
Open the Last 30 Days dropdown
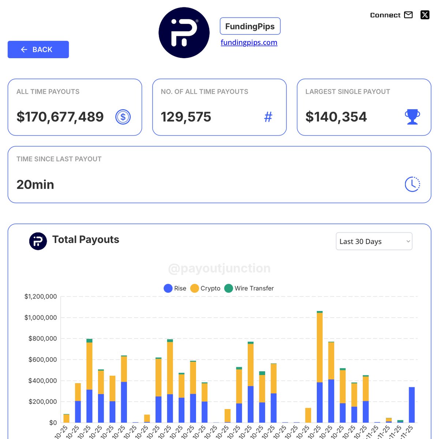pyautogui.click(x=374, y=241)
